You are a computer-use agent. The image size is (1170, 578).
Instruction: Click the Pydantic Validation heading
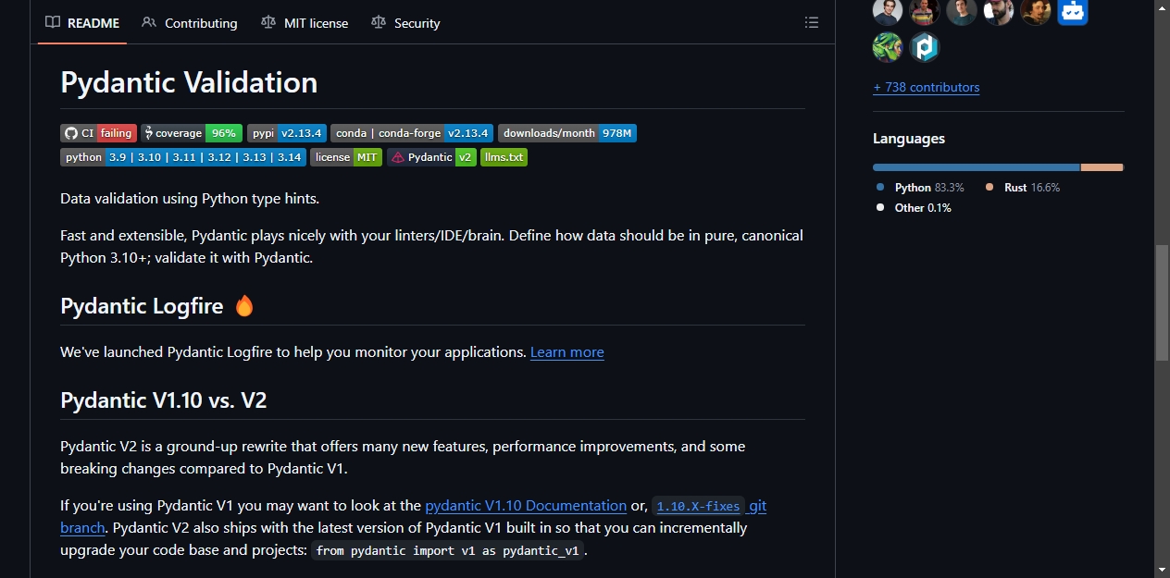pyautogui.click(x=189, y=82)
